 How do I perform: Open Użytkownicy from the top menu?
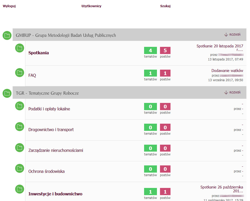tap(91, 6)
